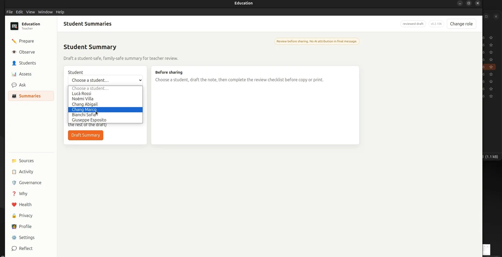Maximize the Education window
The image size is (502, 257).
click(469, 3)
